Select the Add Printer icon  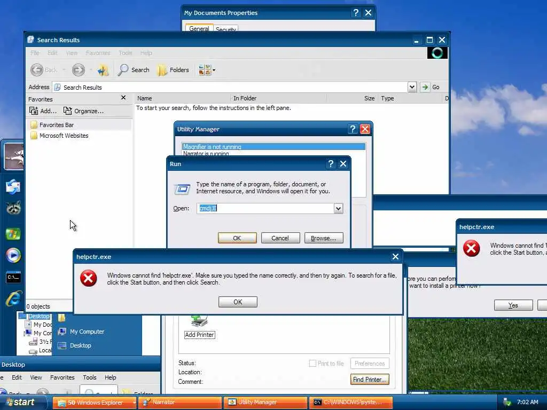tap(200, 327)
